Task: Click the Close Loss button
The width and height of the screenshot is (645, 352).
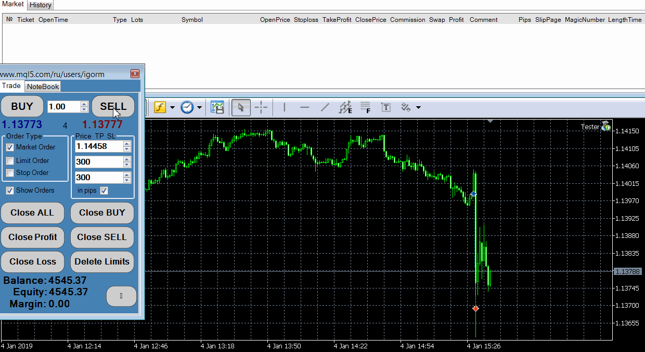Action: 32,261
